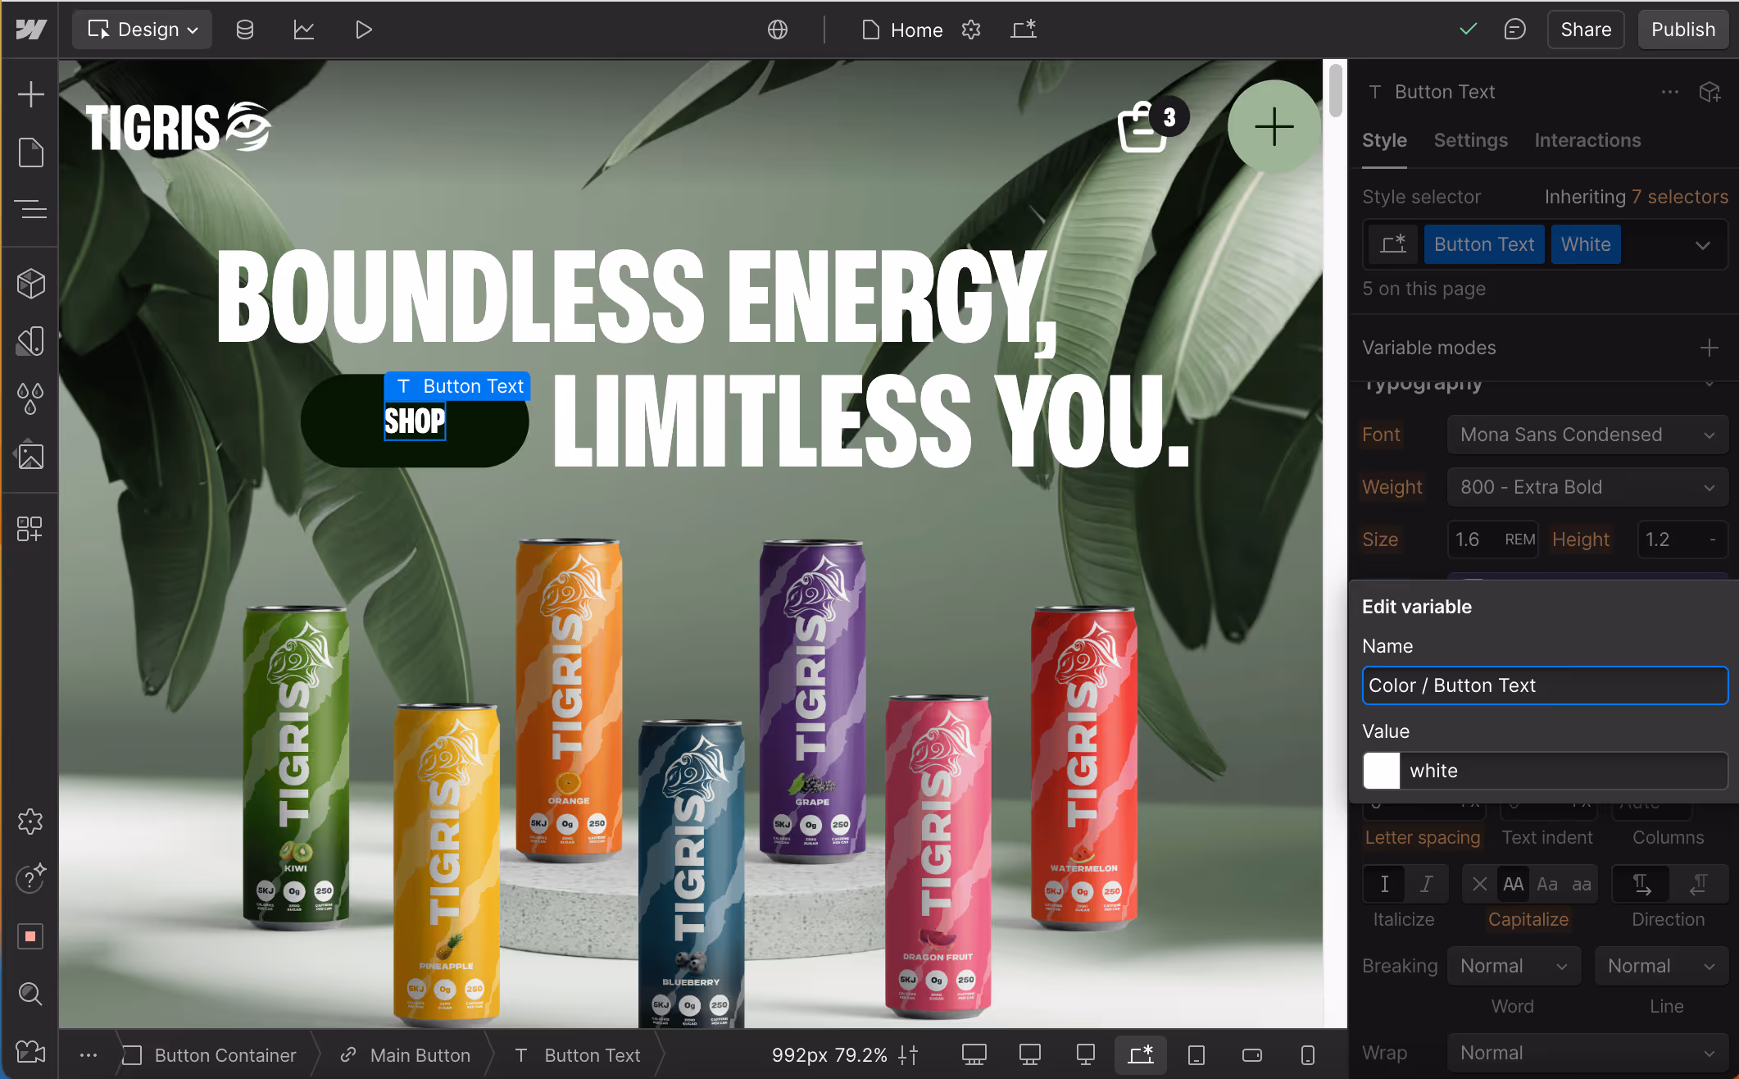
Task: Click the Publish button
Action: (1682, 30)
